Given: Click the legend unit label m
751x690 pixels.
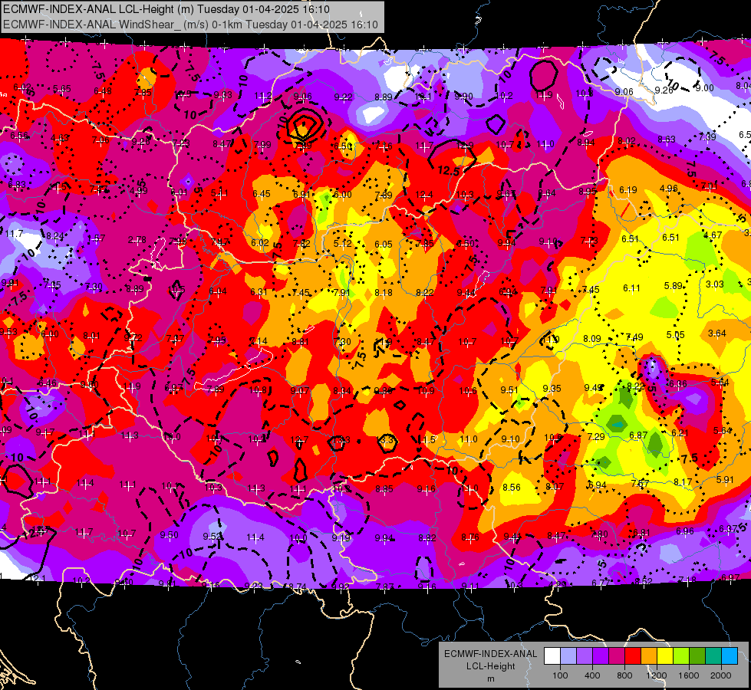Looking at the screenshot, I should click(x=490, y=678).
